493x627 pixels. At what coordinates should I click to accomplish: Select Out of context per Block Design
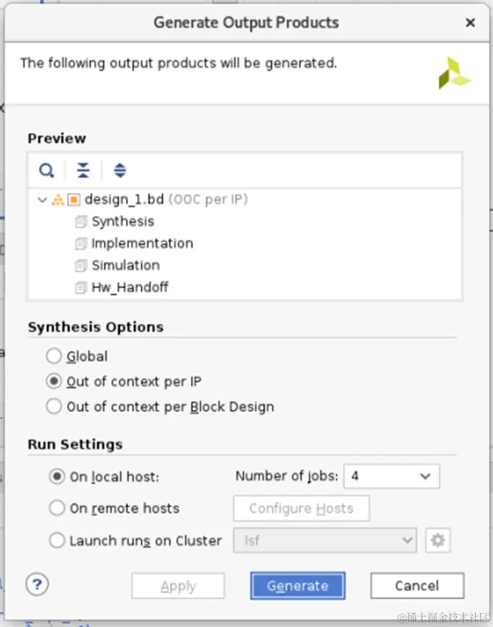pyautogui.click(x=54, y=407)
